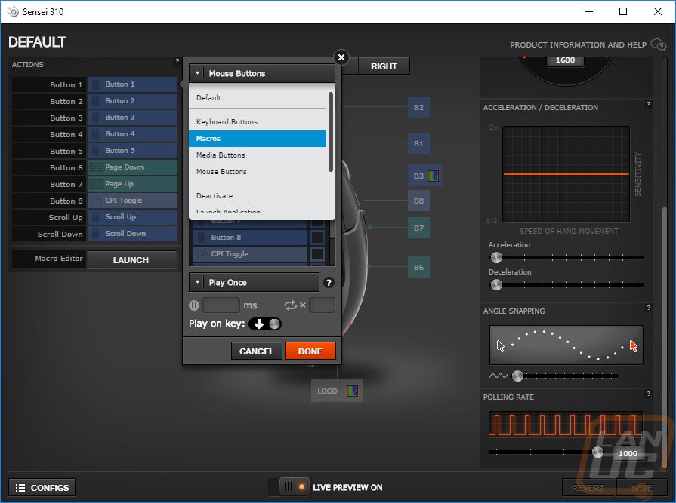Open the Play Once repeat mode dropdown
The width and height of the screenshot is (676, 503).
254,282
